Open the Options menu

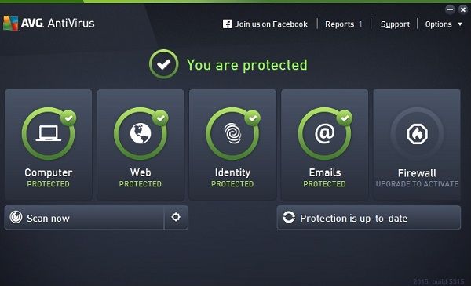coord(438,24)
